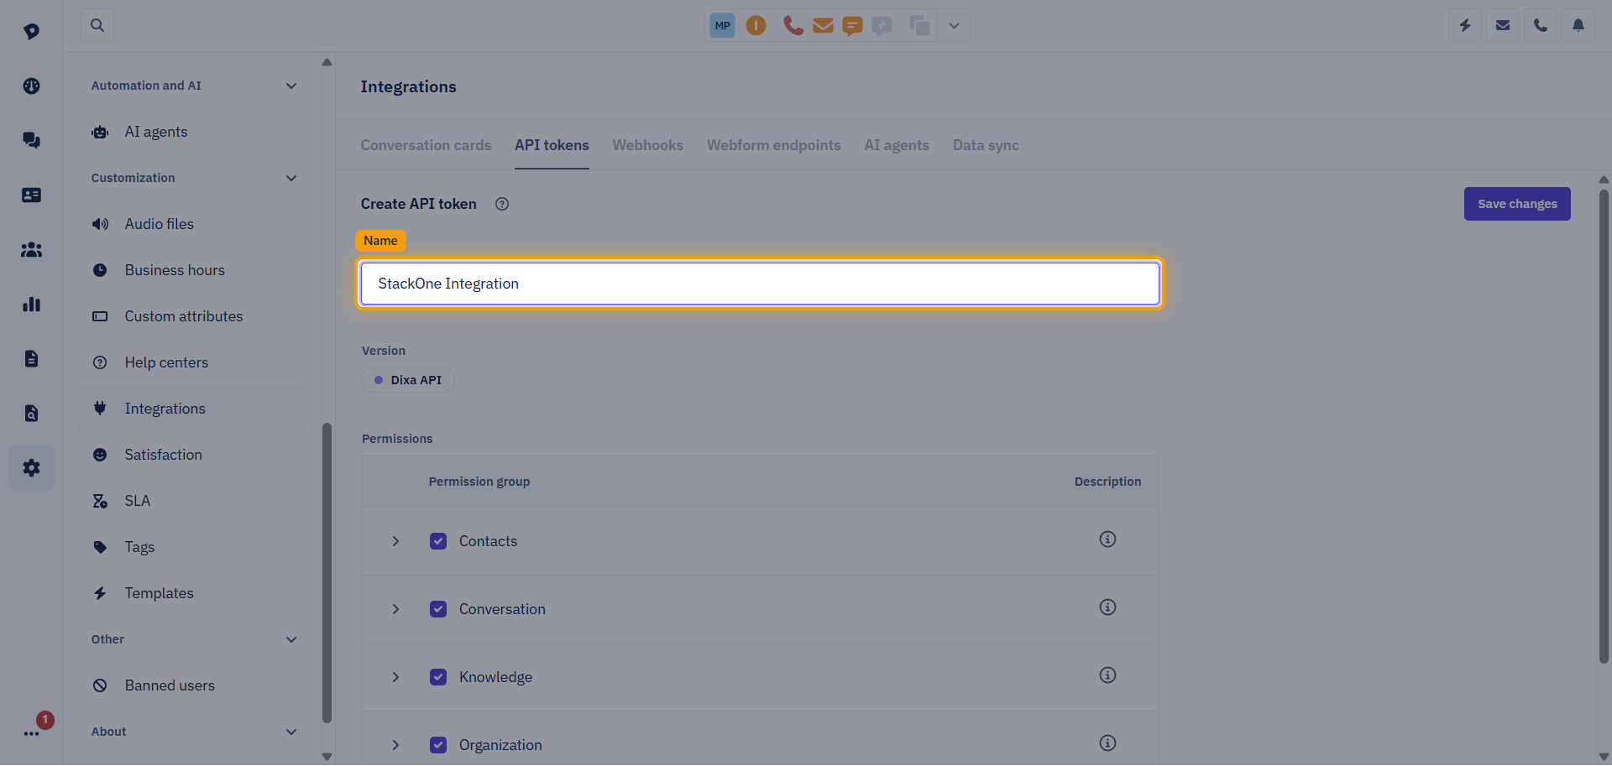Click the MP agent avatar badge
1612x766 pixels.
pos(722,25)
